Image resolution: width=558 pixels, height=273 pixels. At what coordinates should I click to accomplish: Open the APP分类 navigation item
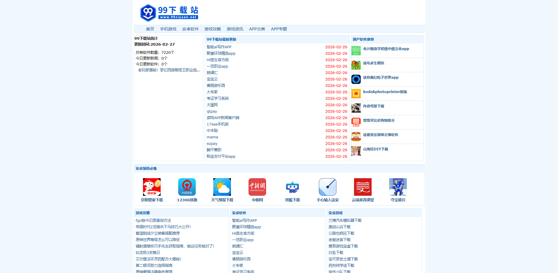pos(257,29)
